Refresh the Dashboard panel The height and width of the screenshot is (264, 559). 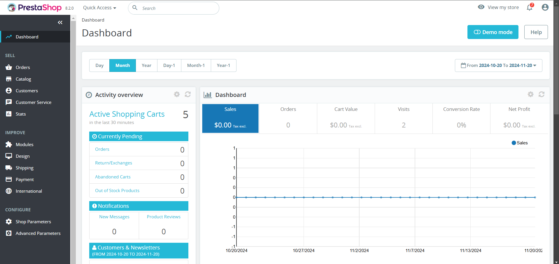541,94
